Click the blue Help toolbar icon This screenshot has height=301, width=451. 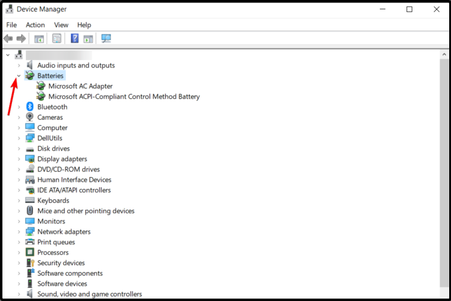pyautogui.click(x=75, y=39)
